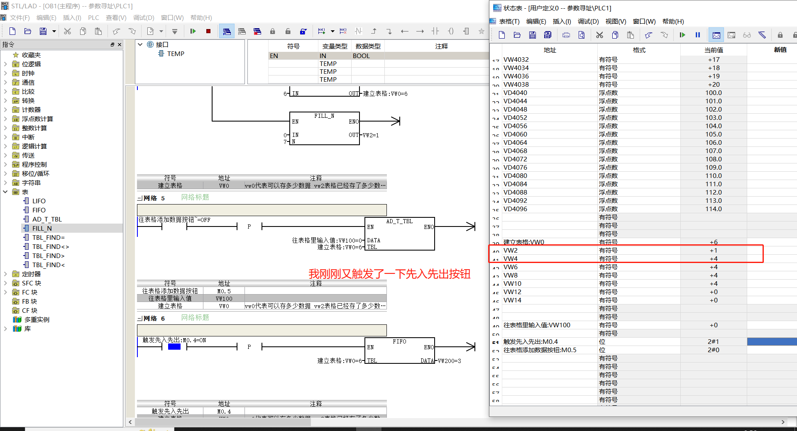Click print preview icon in status table
The width and height of the screenshot is (797, 431).
[x=582, y=35]
